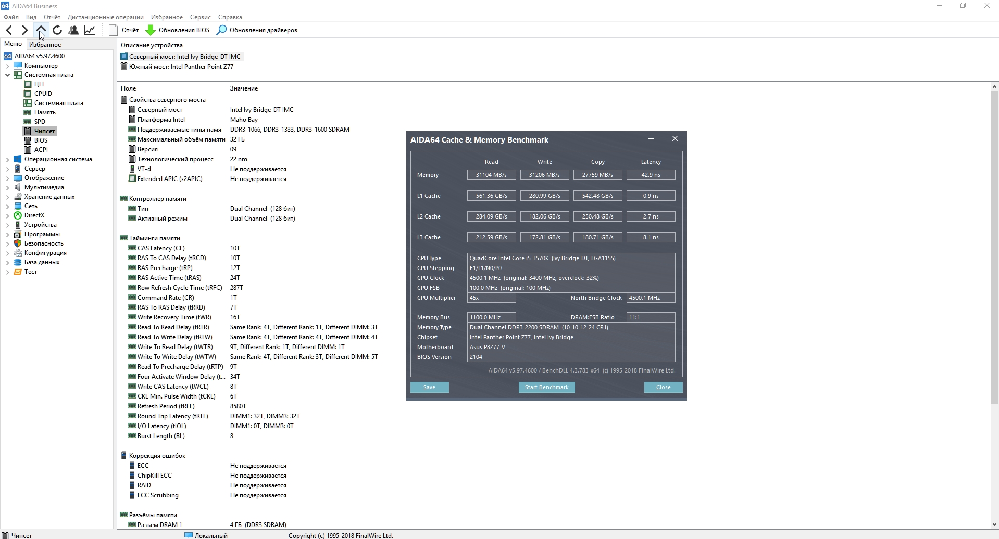The height and width of the screenshot is (539, 999).
Task: Click the Поле column header
Action: [x=172, y=88]
